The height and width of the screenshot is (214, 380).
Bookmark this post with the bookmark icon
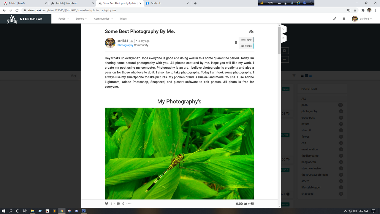(x=236, y=43)
